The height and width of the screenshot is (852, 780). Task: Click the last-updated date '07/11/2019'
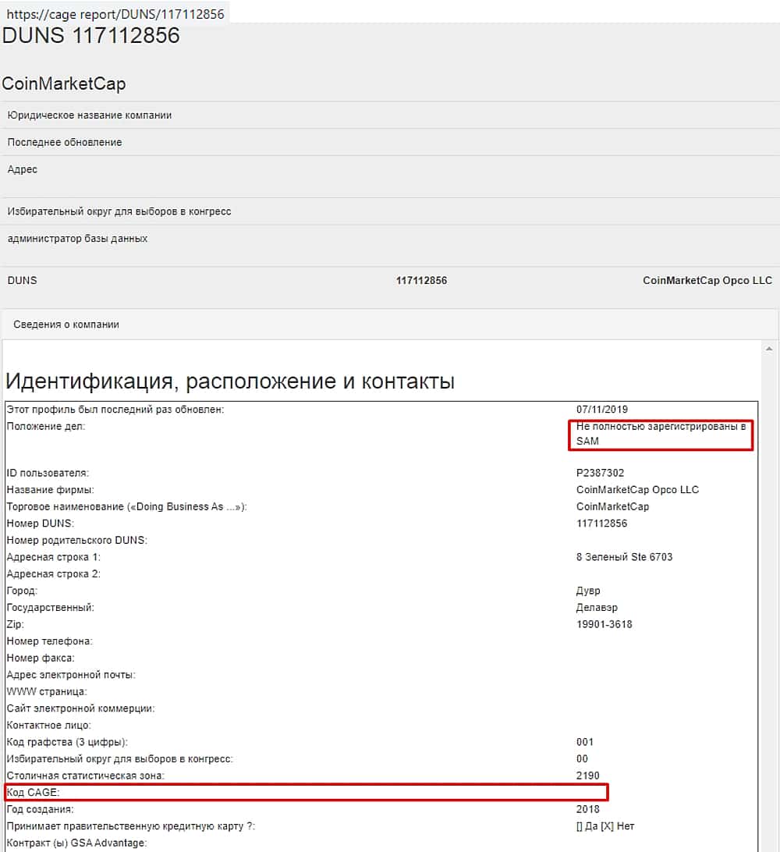pyautogui.click(x=602, y=410)
